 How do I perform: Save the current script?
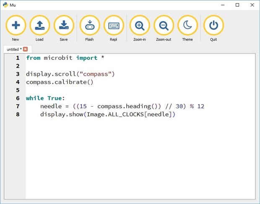[x=64, y=25]
